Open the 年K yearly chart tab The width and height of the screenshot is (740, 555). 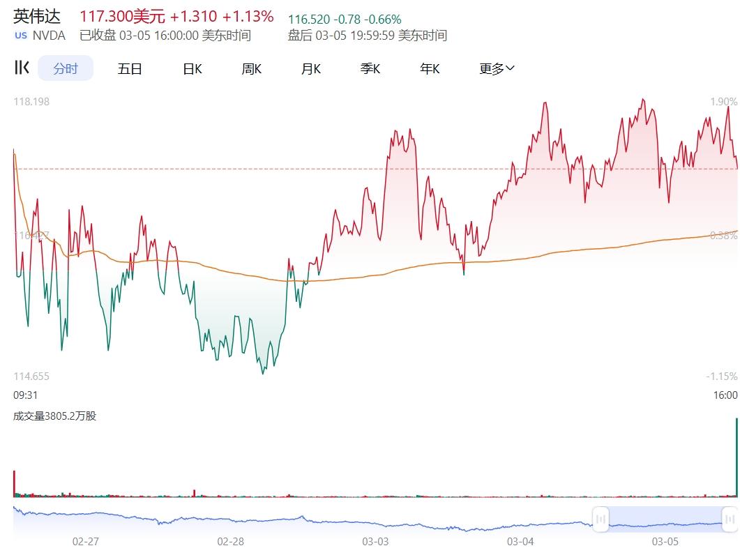(x=430, y=68)
